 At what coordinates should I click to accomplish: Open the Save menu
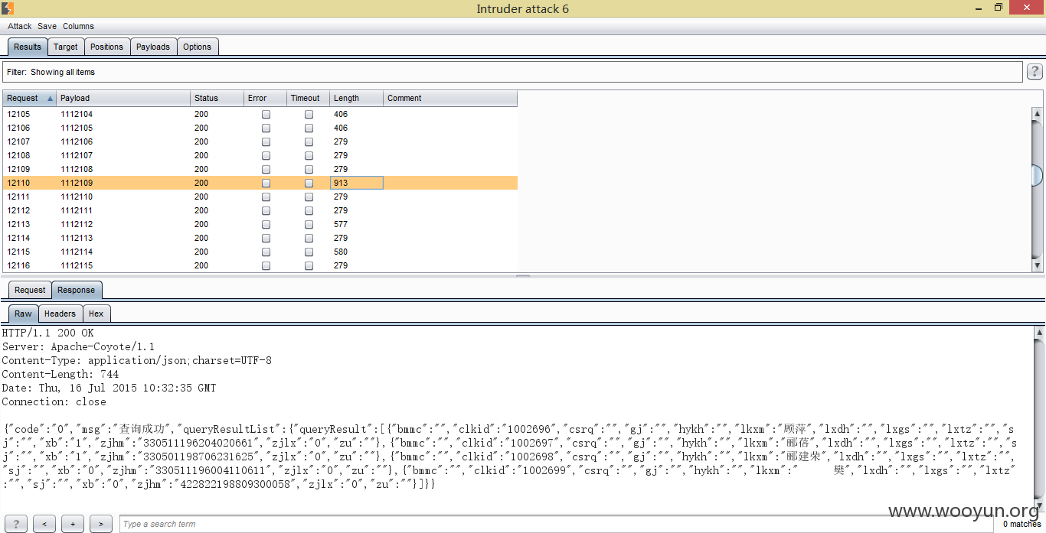(47, 26)
